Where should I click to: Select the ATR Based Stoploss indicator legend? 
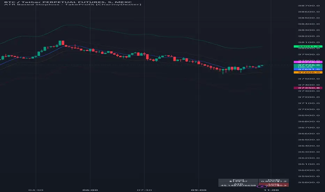pyautogui.click(x=73, y=4)
